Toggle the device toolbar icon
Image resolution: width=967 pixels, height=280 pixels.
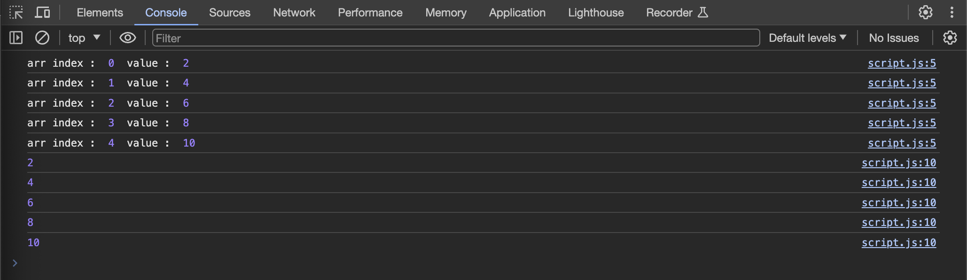(42, 12)
